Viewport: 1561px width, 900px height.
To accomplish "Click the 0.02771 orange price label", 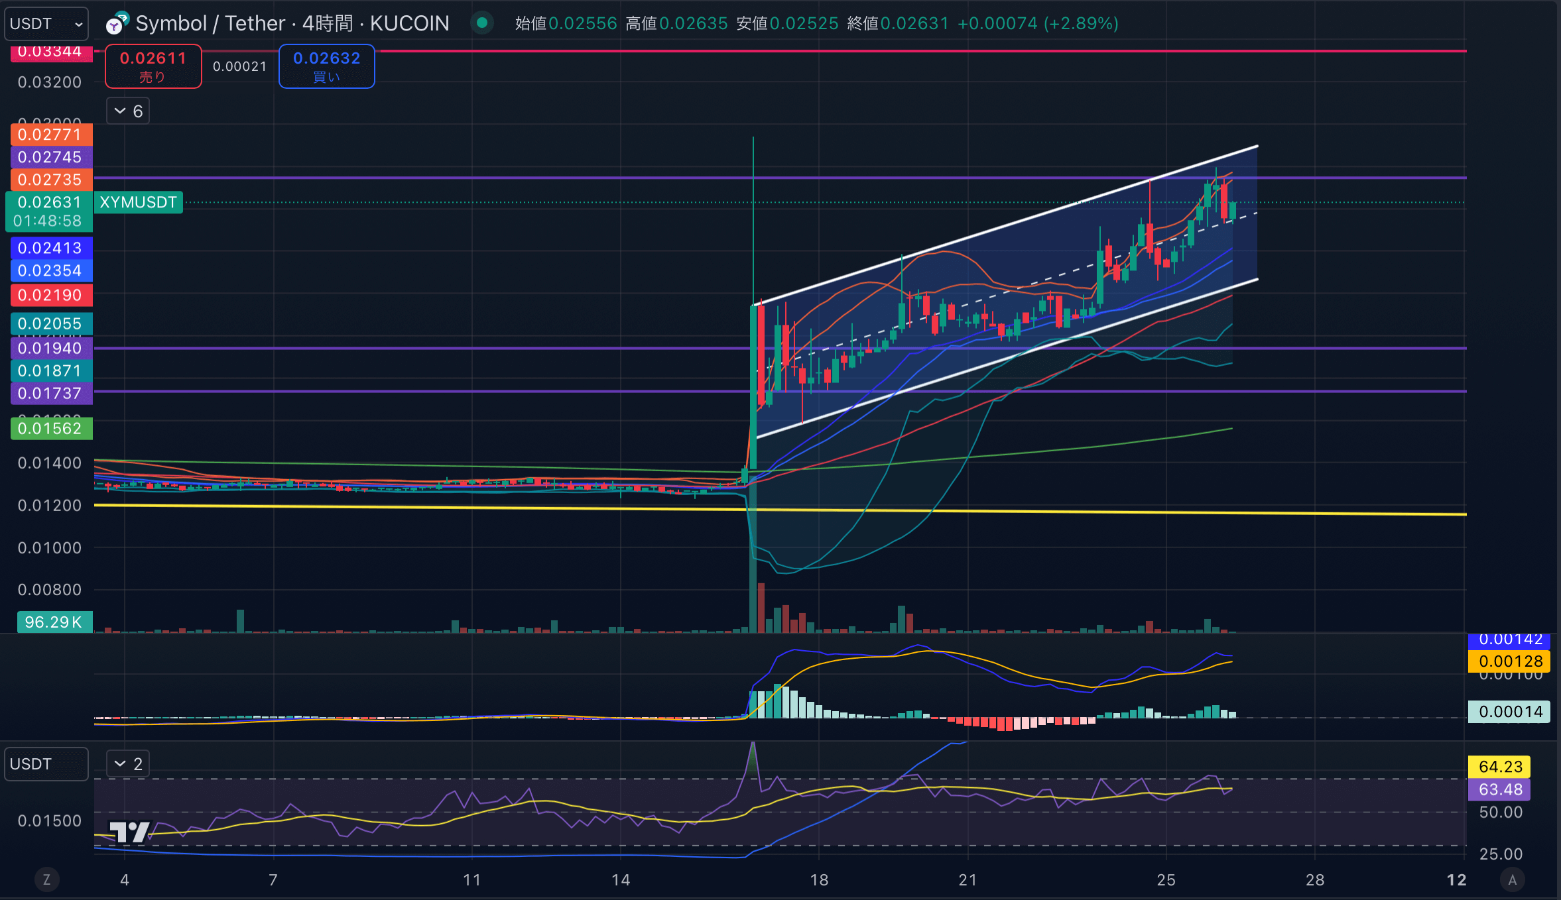I will tap(51, 135).
